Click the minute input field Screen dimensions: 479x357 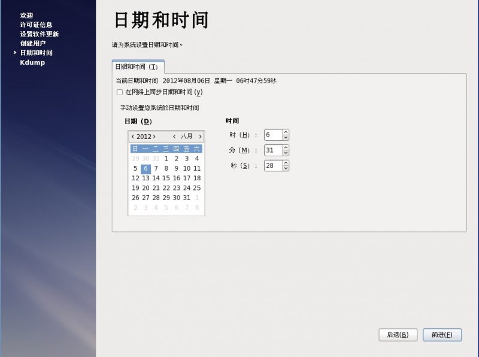(272, 150)
